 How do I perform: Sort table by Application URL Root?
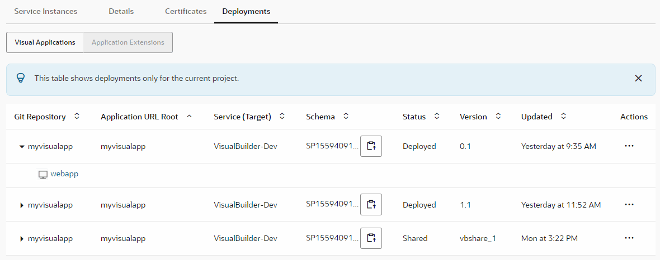[x=189, y=117]
